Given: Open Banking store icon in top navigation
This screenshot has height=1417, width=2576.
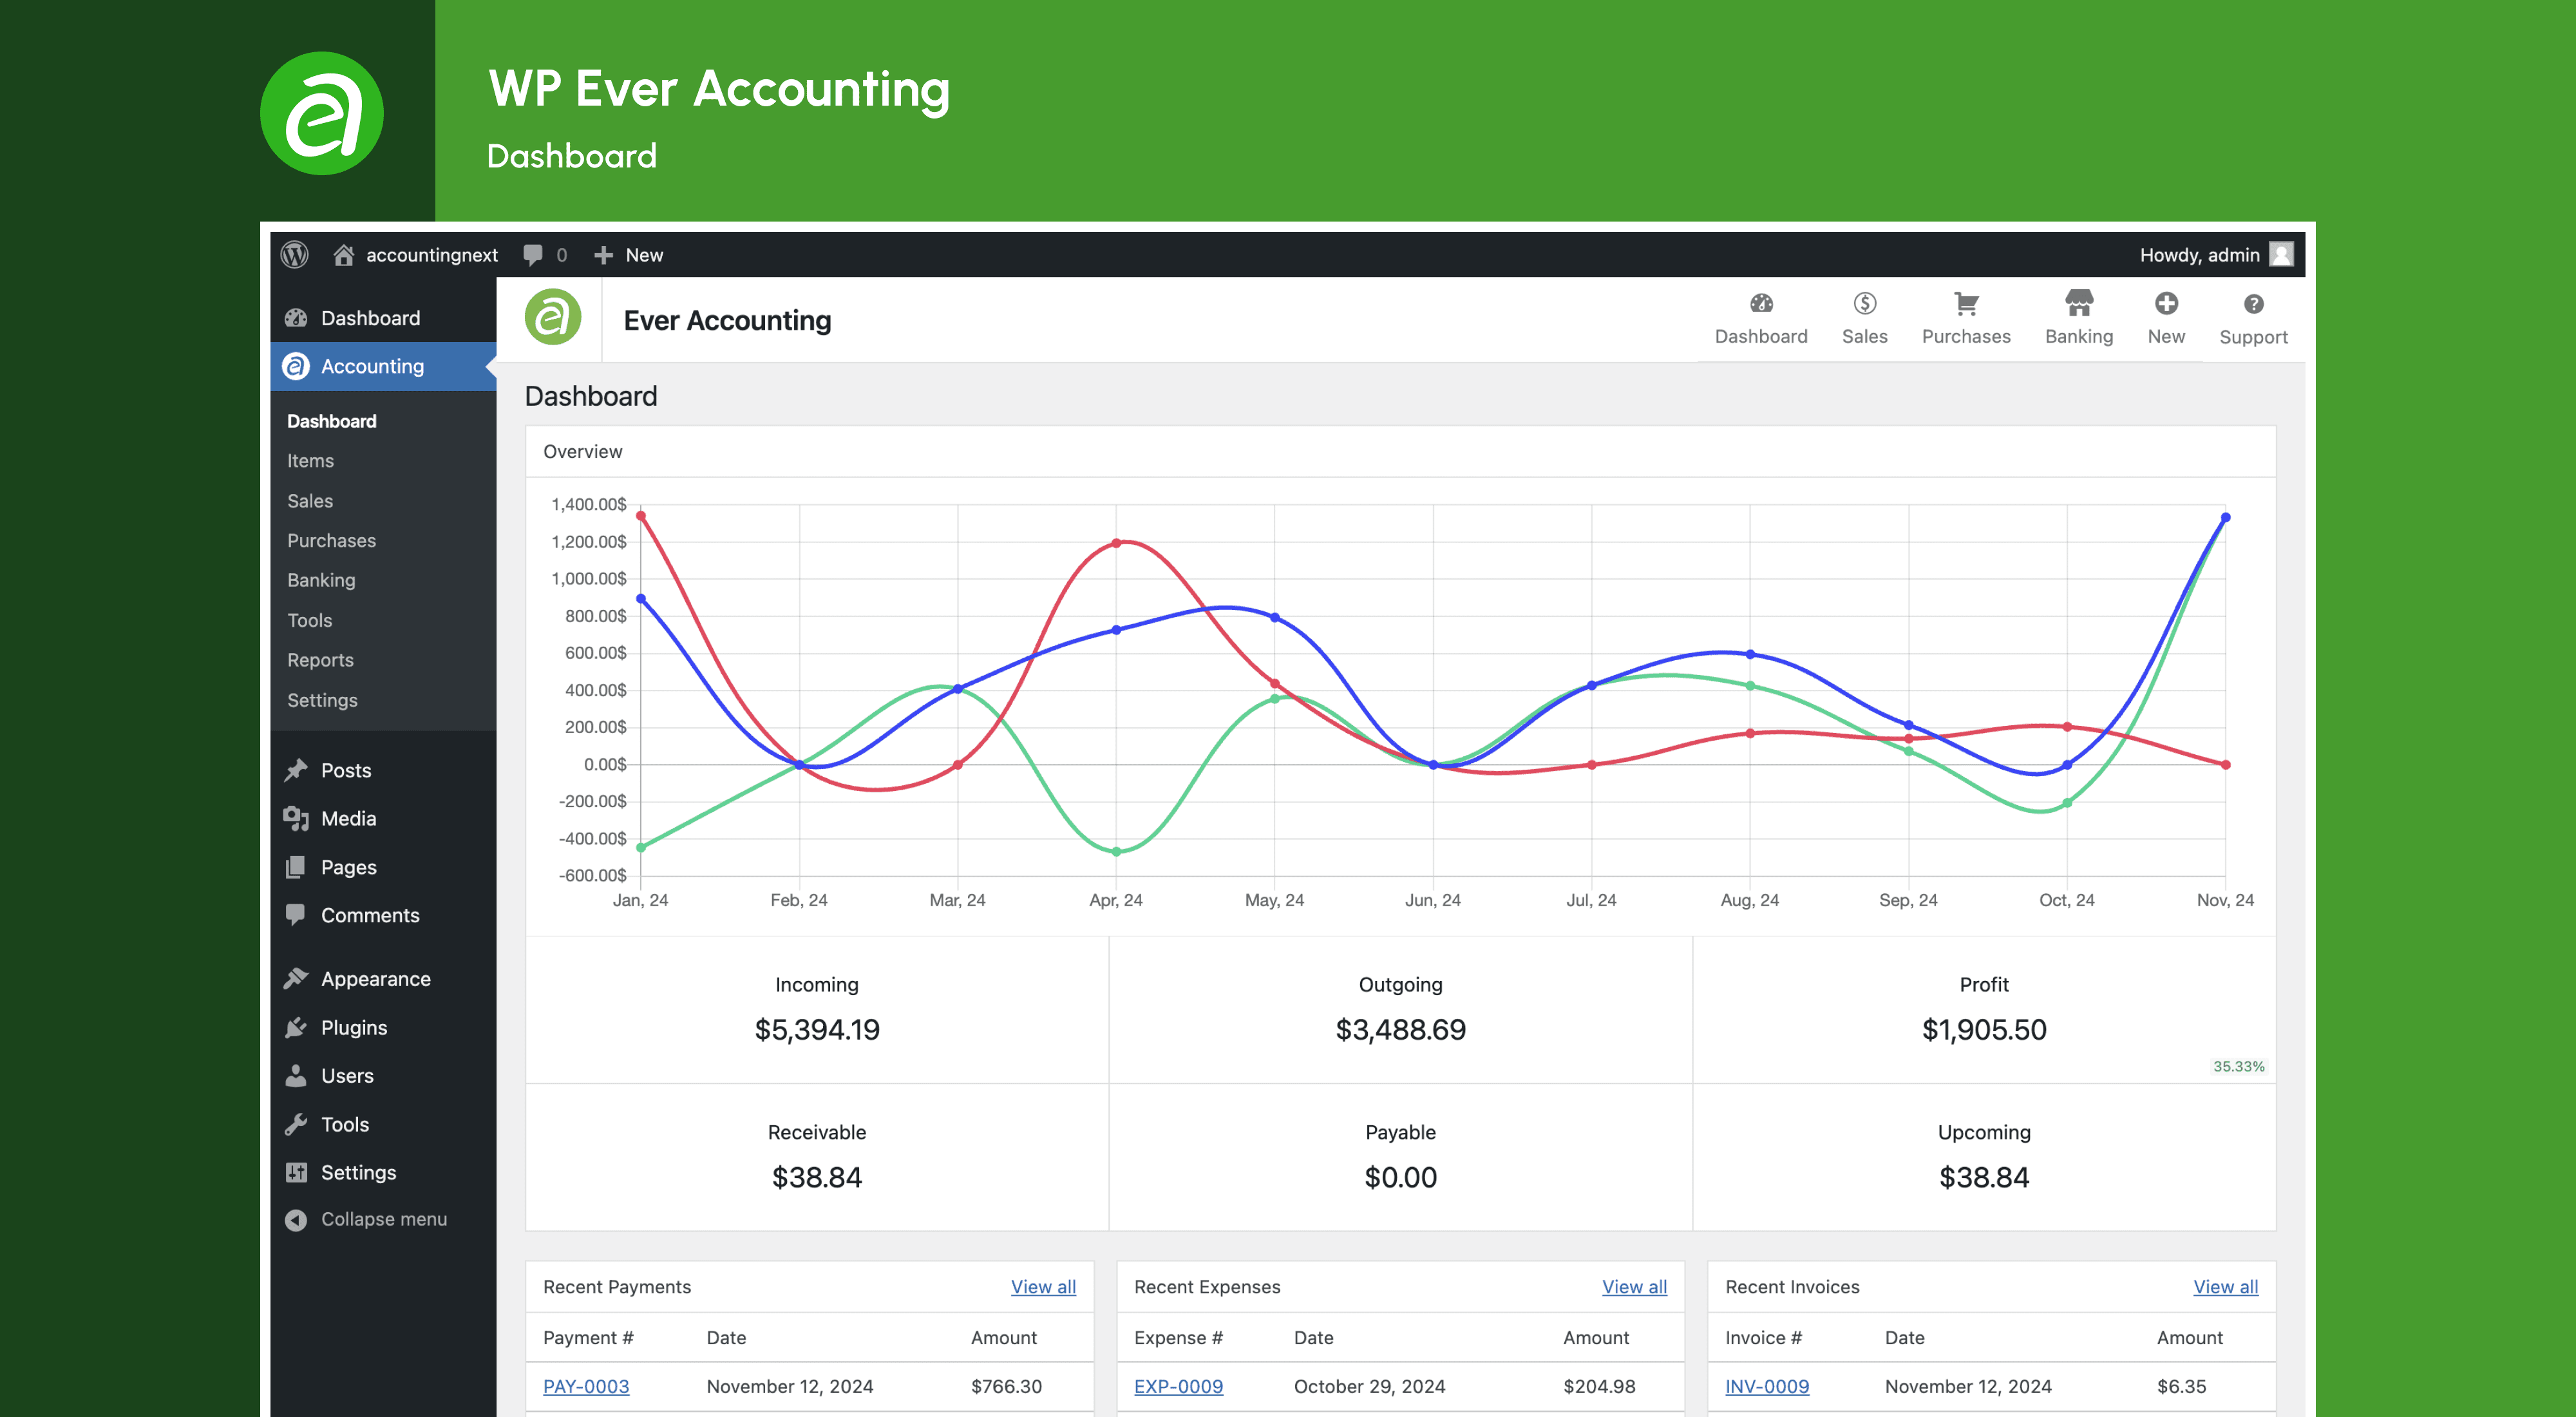Looking at the screenshot, I should point(2079,302).
